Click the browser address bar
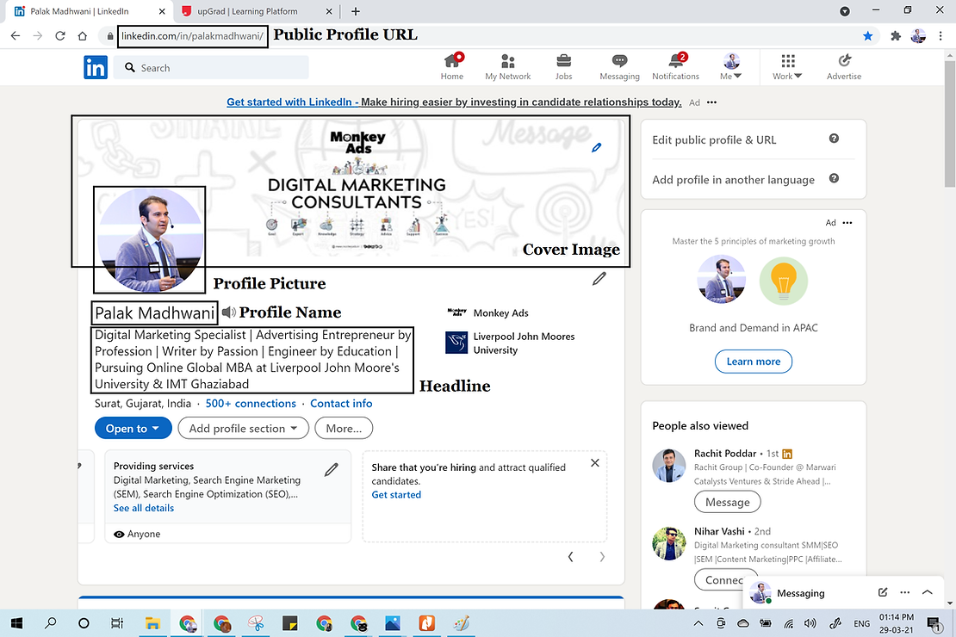 [x=192, y=37]
